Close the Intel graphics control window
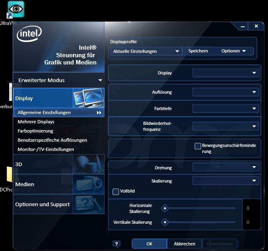Image resolution: width=268 pixels, height=251 pixels. point(256,26)
